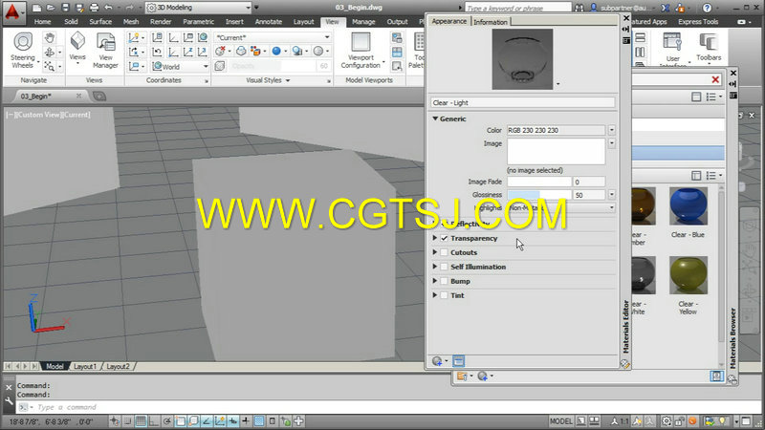The height and width of the screenshot is (430, 765).
Task: Open the Render ribbon tab
Action: pyautogui.click(x=161, y=21)
